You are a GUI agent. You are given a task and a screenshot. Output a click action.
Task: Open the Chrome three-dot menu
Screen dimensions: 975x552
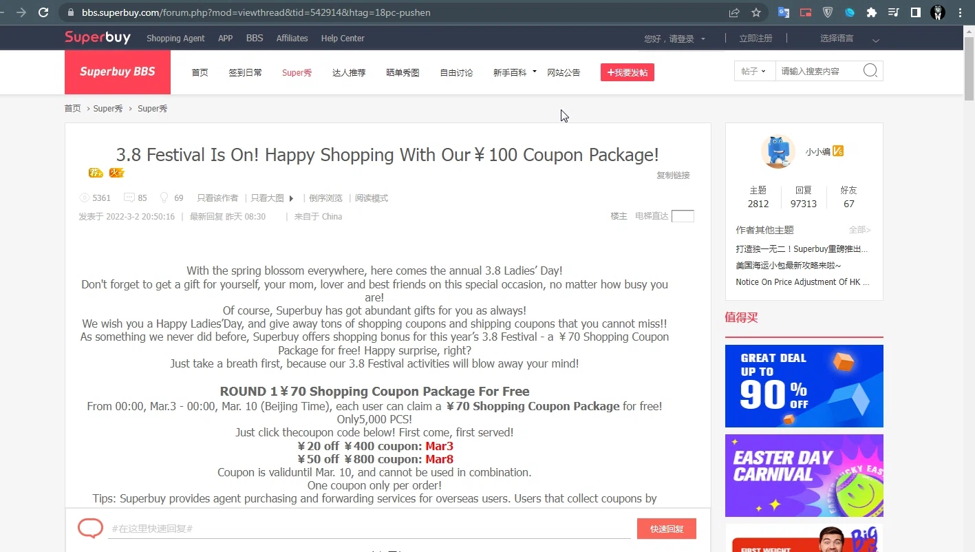pyautogui.click(x=960, y=12)
